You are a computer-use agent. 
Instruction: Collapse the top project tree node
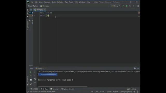30,13
